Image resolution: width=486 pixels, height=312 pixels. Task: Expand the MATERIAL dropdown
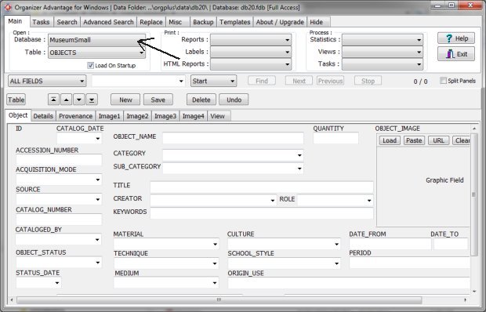pos(215,244)
